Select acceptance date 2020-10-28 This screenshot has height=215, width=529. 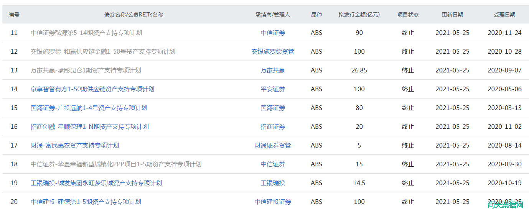(x=504, y=52)
